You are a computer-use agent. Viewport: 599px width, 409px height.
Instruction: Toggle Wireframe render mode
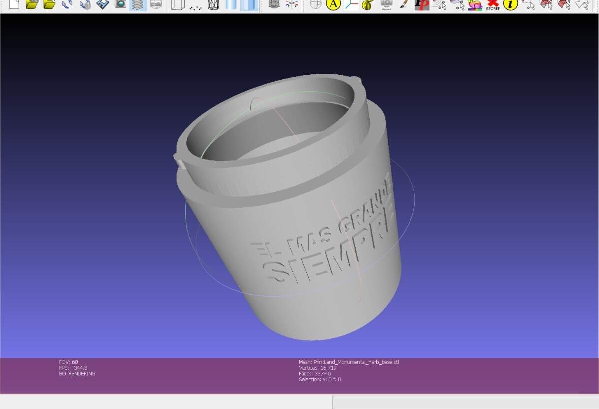point(213,5)
